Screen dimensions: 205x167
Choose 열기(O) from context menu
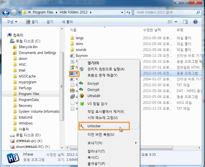pyautogui.click(x=109, y=63)
